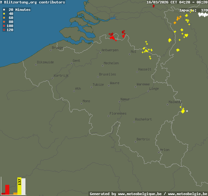Select the orange 60 minutes legend square
The image size is (208, 196).
click(x=4, y=18)
